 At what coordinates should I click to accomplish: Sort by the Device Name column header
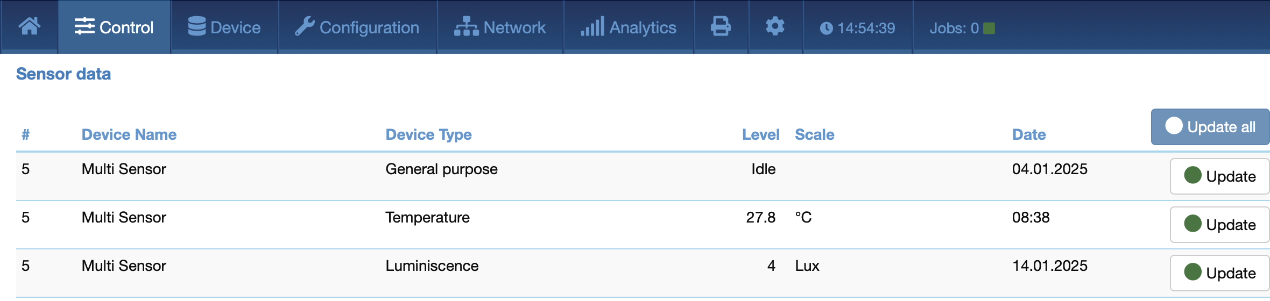click(x=129, y=134)
